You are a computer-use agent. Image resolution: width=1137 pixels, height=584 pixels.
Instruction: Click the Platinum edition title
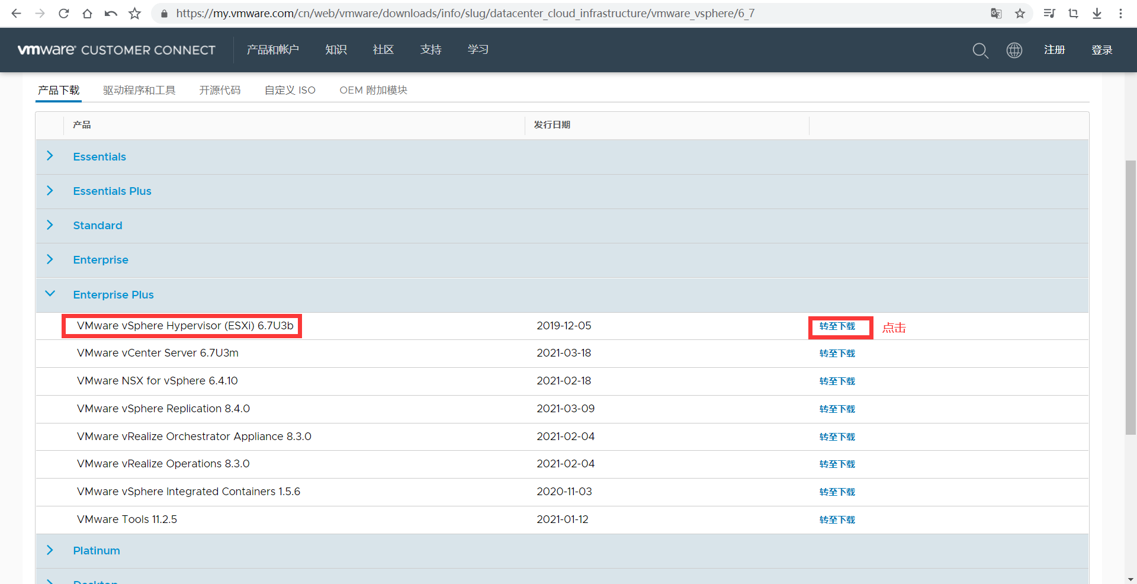pyautogui.click(x=97, y=551)
